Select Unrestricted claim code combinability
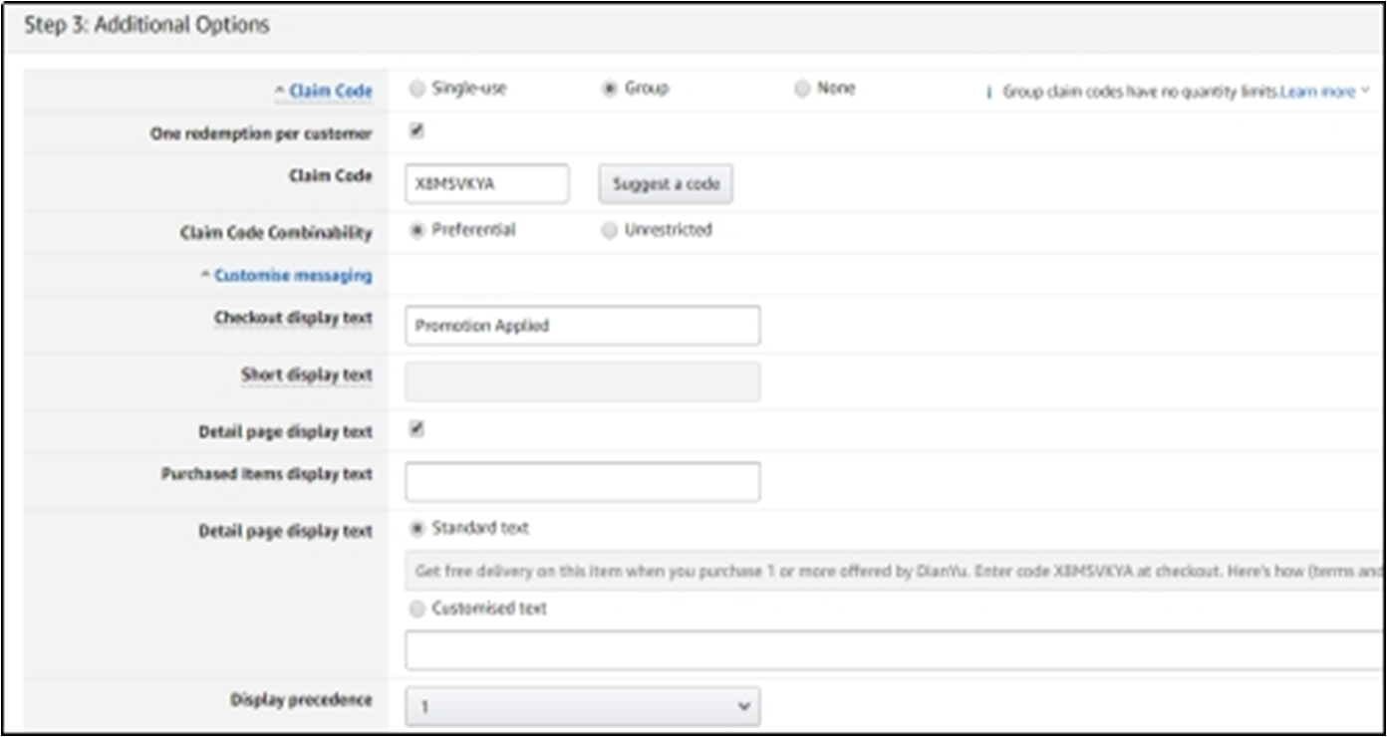The width and height of the screenshot is (1387, 737). pos(610,230)
